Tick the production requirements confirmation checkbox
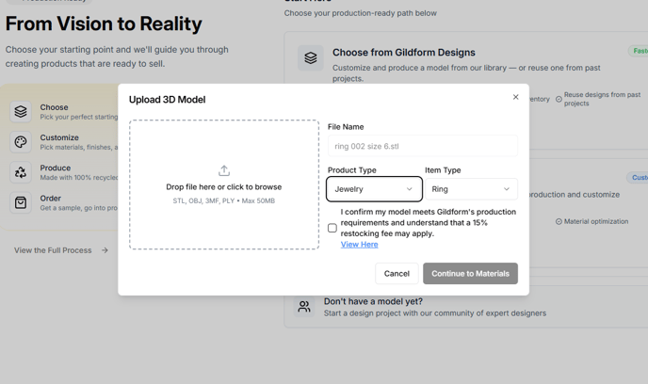Image resolution: width=648 pixels, height=384 pixels. click(x=332, y=228)
